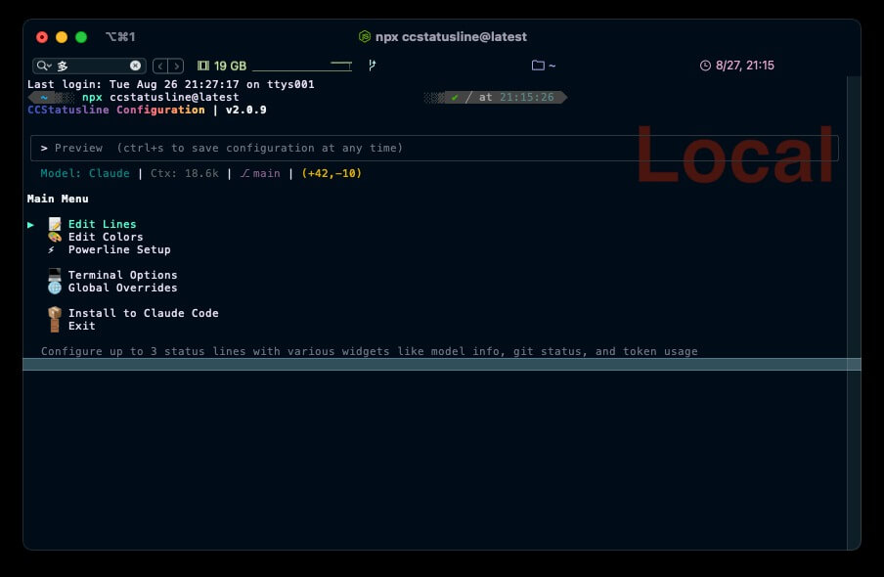Select the Edit Colors menu item
884x577 pixels.
pyautogui.click(x=106, y=237)
